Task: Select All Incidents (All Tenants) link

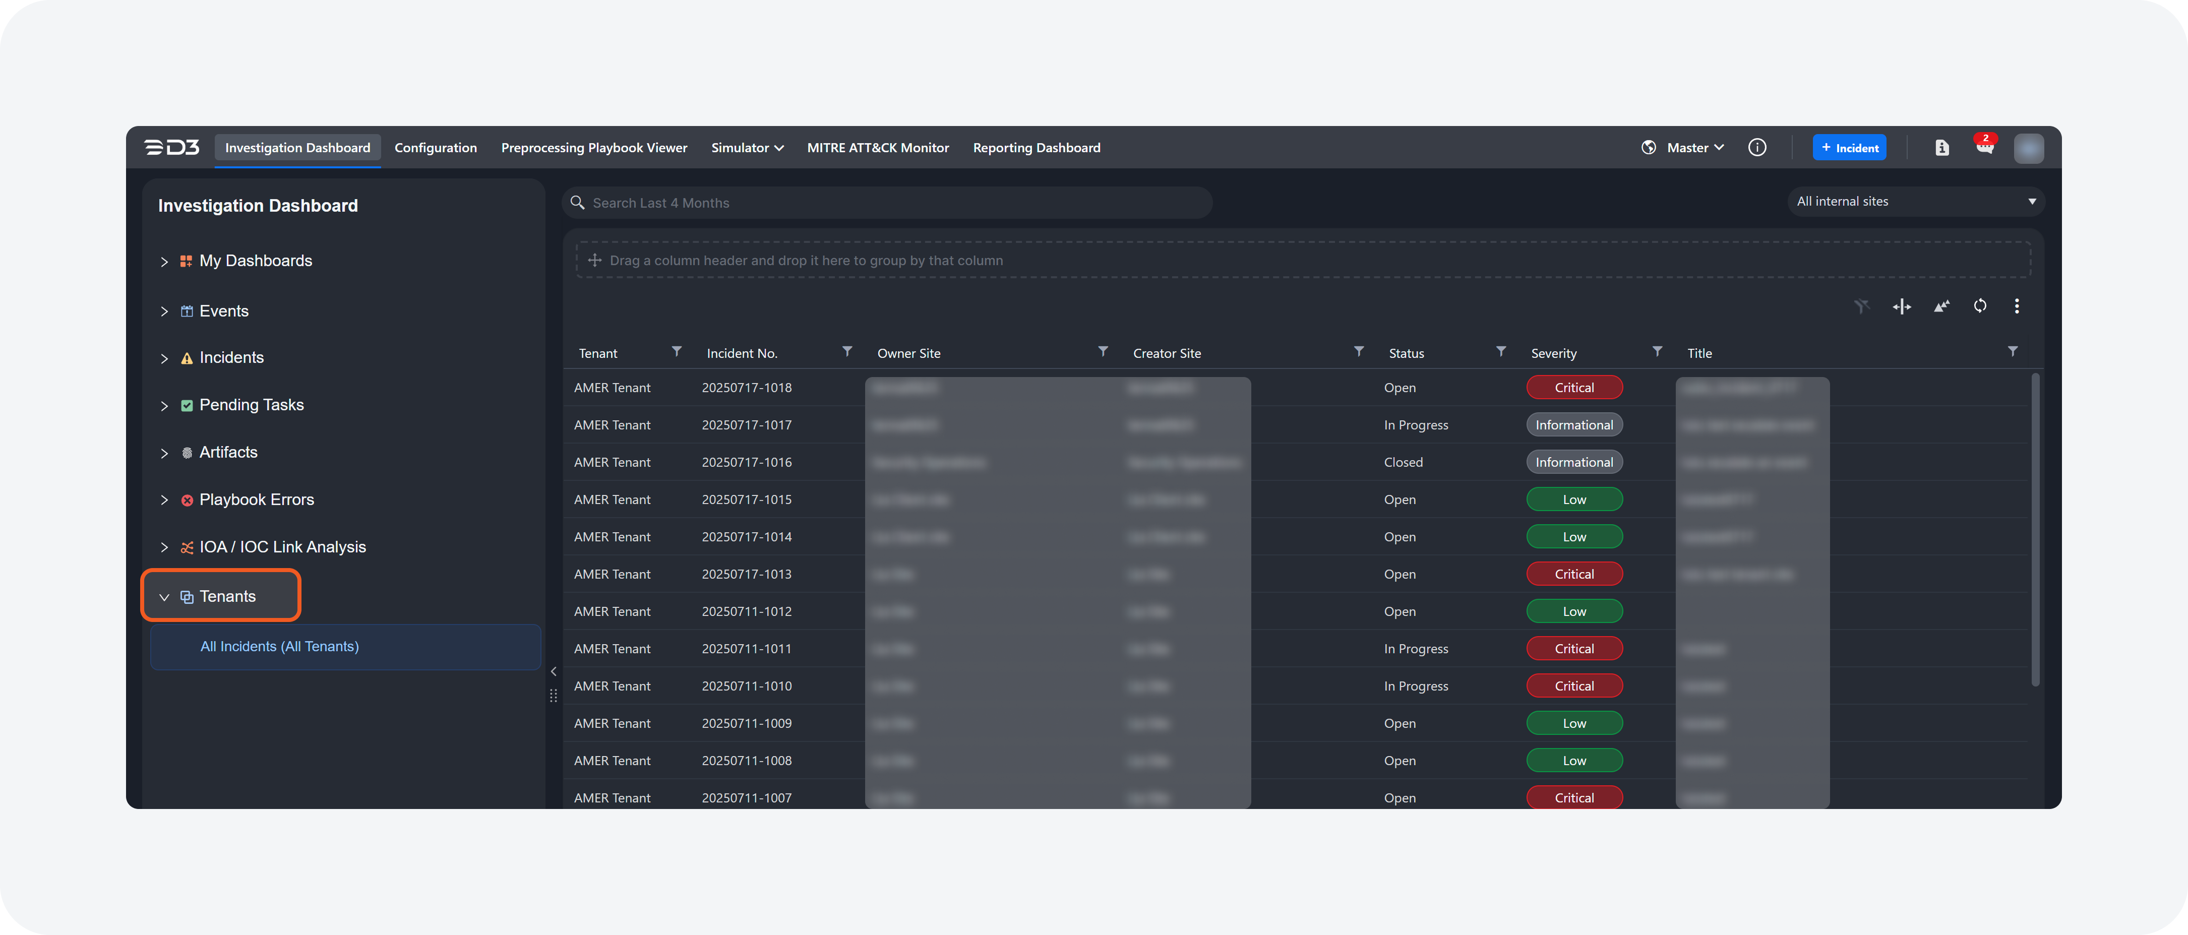Action: [x=279, y=647]
